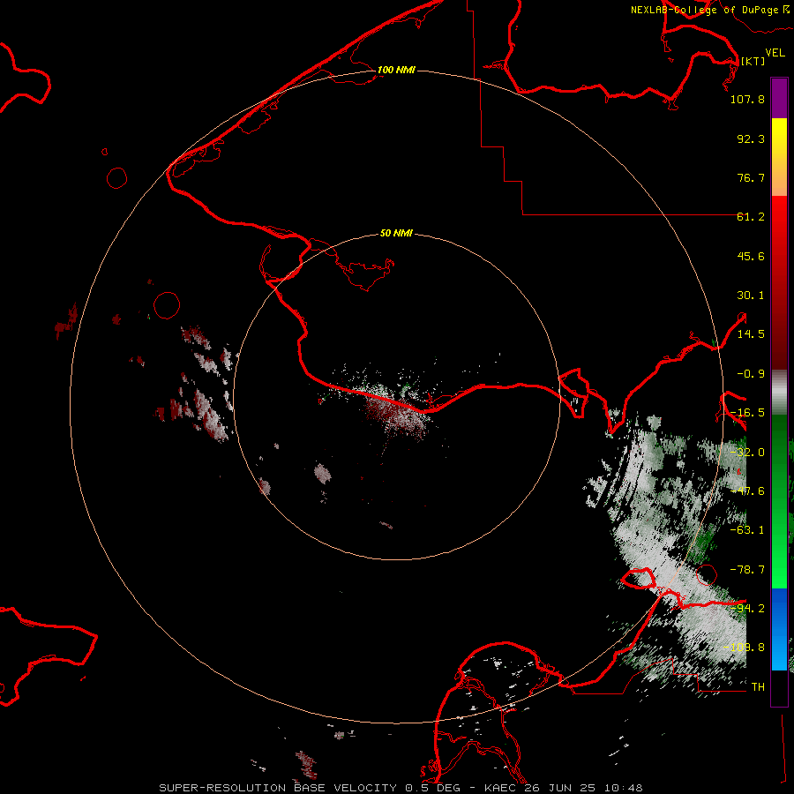Click the -63.1 velocity scale value
This screenshot has height=794, width=794.
click(x=747, y=530)
